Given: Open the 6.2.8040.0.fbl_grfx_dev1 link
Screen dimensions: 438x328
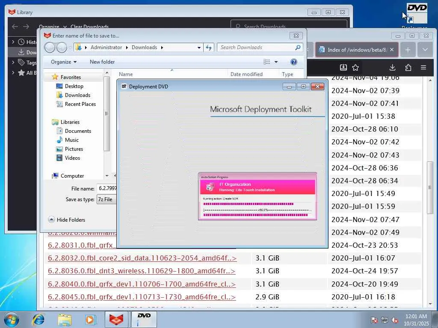Looking at the screenshot, I should 142,284.
